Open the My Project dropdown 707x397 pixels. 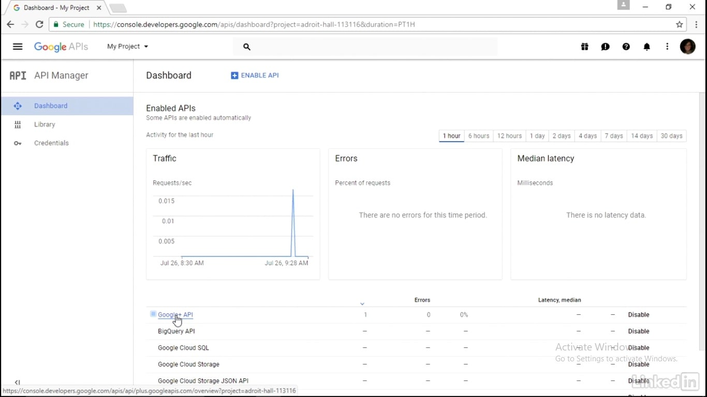(127, 47)
